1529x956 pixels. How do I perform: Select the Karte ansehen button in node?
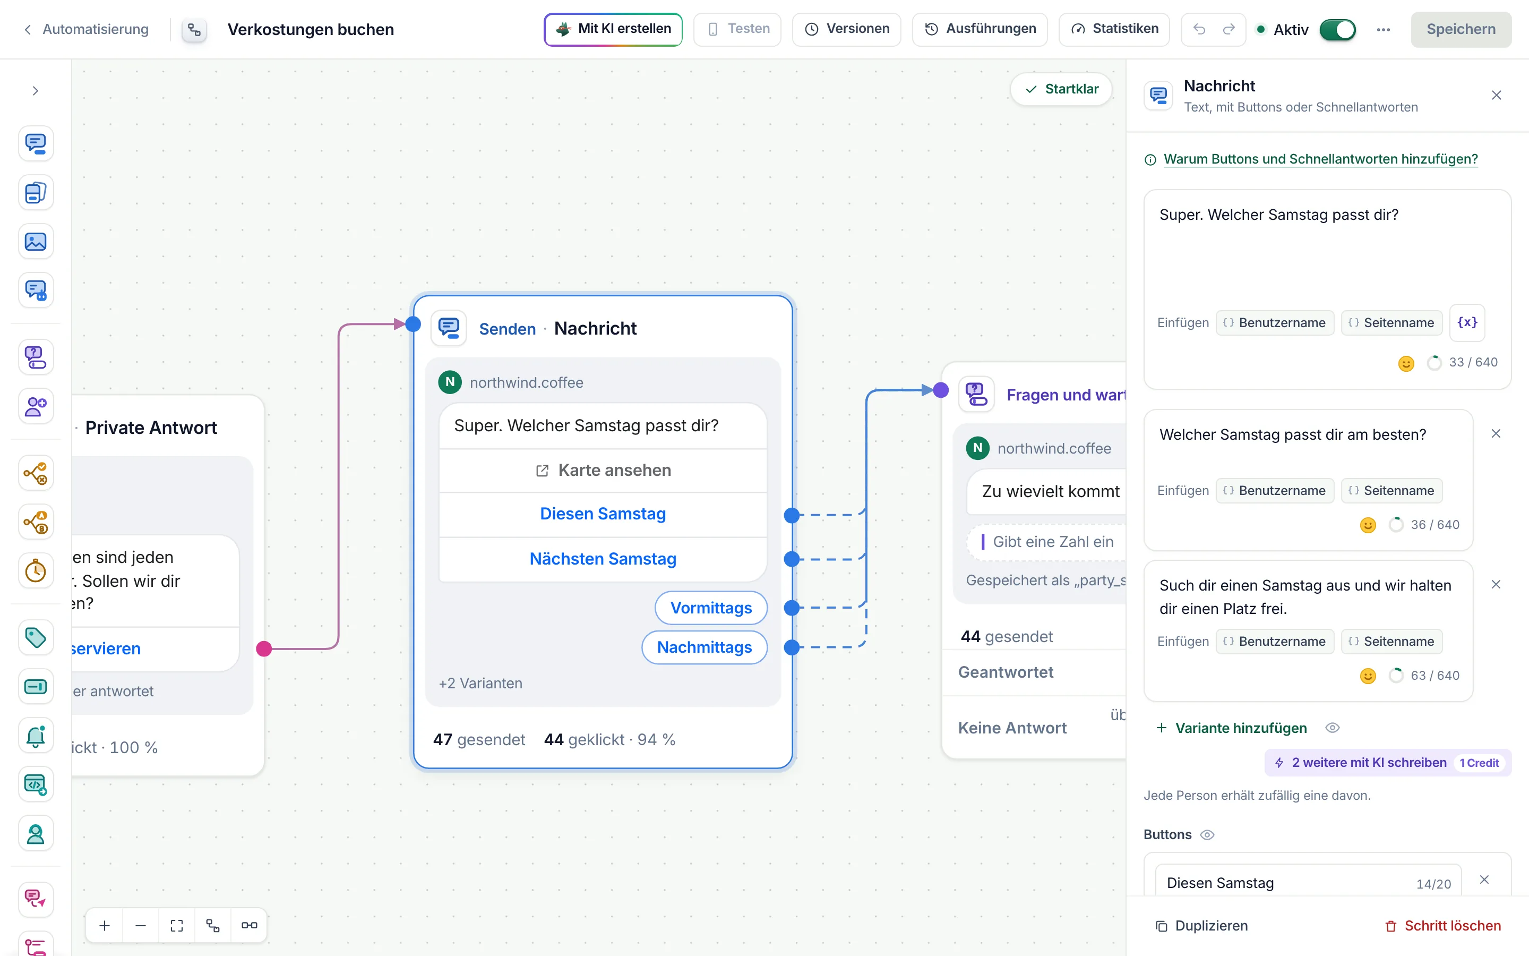(603, 471)
